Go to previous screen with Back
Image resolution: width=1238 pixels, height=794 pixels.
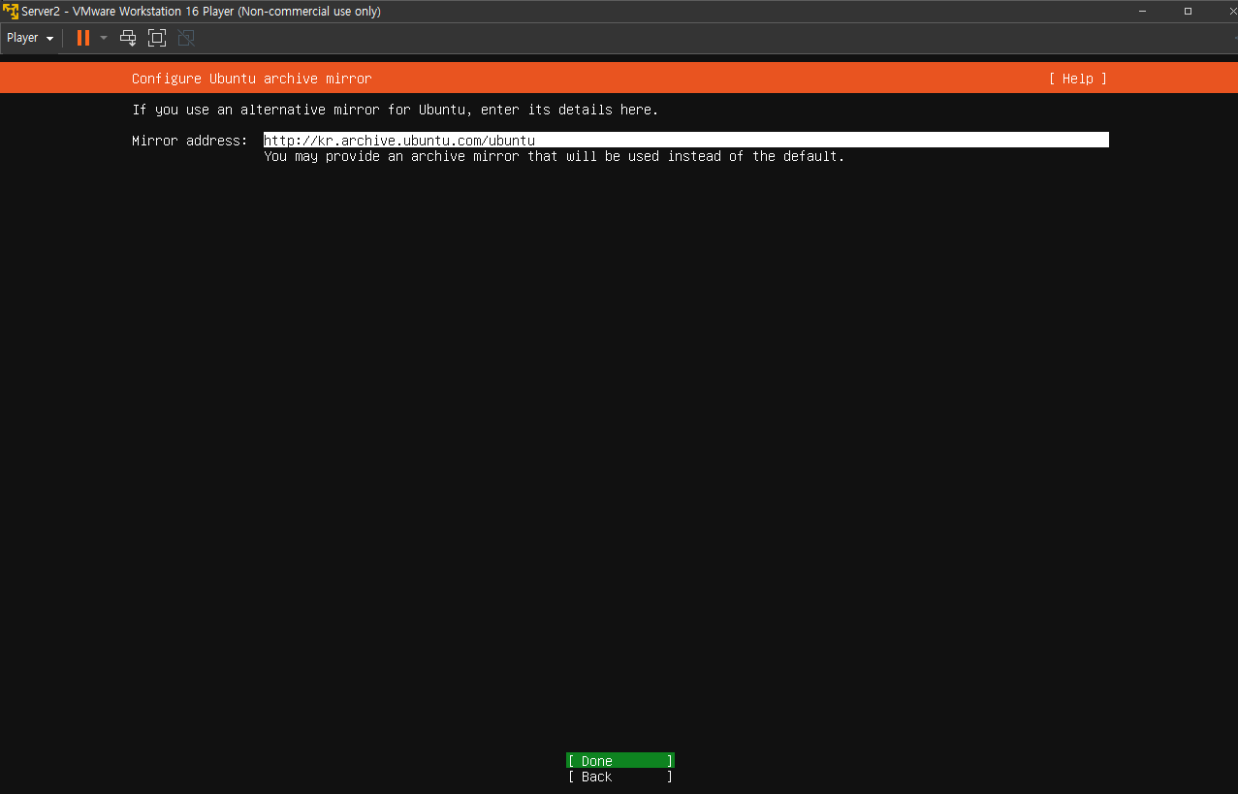(x=619, y=777)
